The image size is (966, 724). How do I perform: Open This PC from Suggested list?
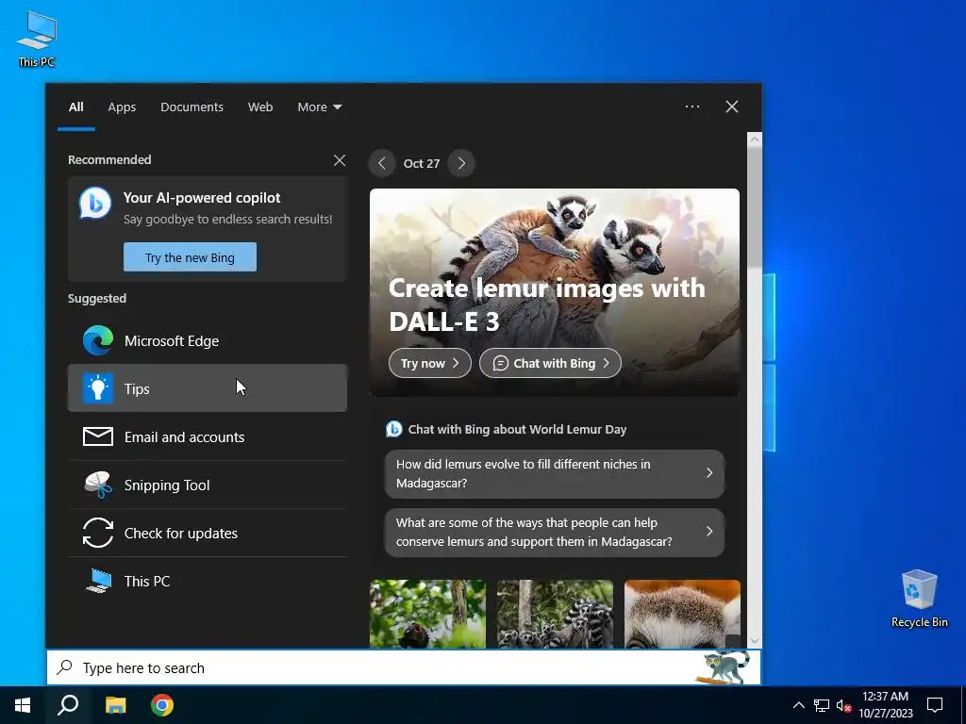point(207,581)
